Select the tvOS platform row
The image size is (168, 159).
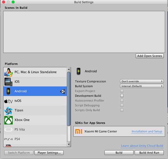point(35,101)
